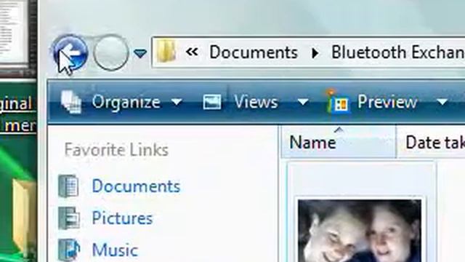This screenshot has height=262, width=465.
Task: Click the Preview toolbar icon
Action: (x=338, y=102)
